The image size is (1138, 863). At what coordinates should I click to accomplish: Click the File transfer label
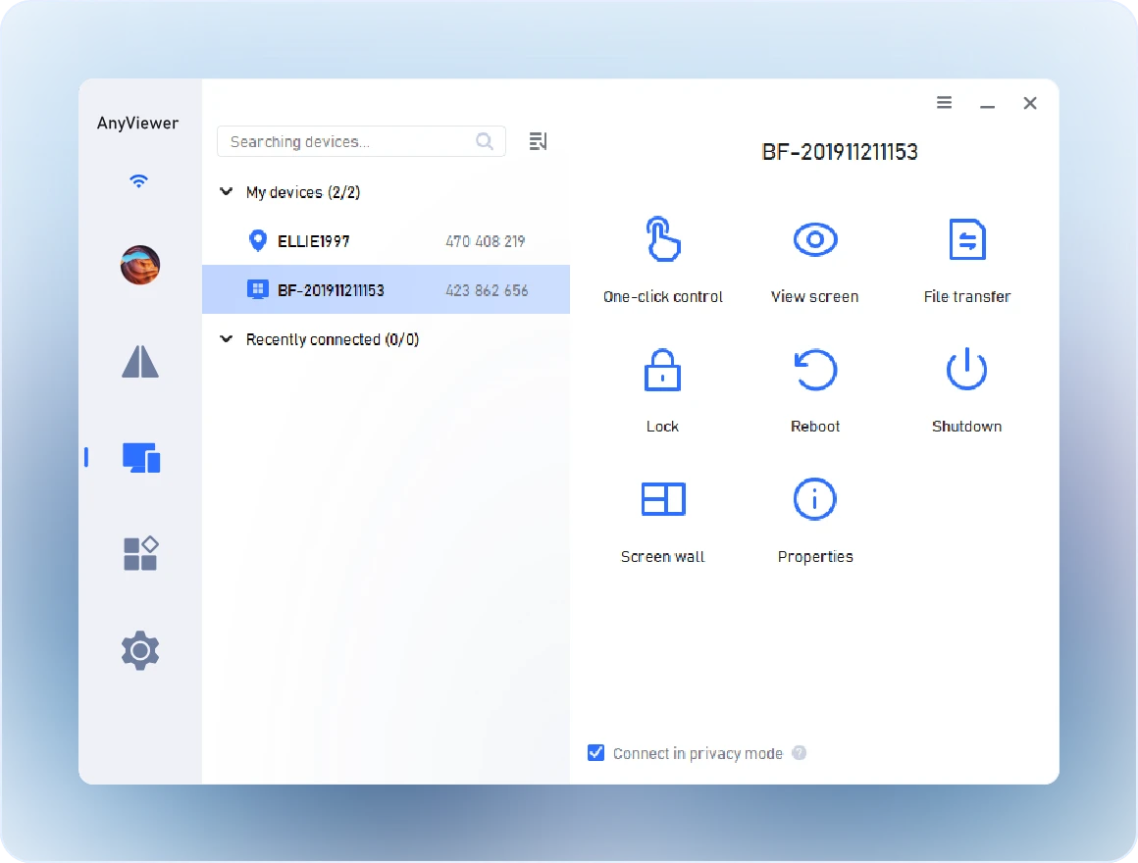click(966, 296)
